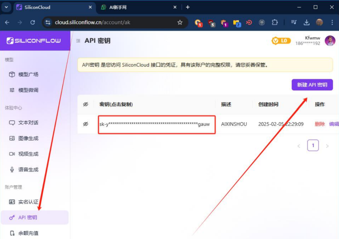Select API 密钥 in the sidebar
Screen dimensions: 339x239
tap(34, 217)
